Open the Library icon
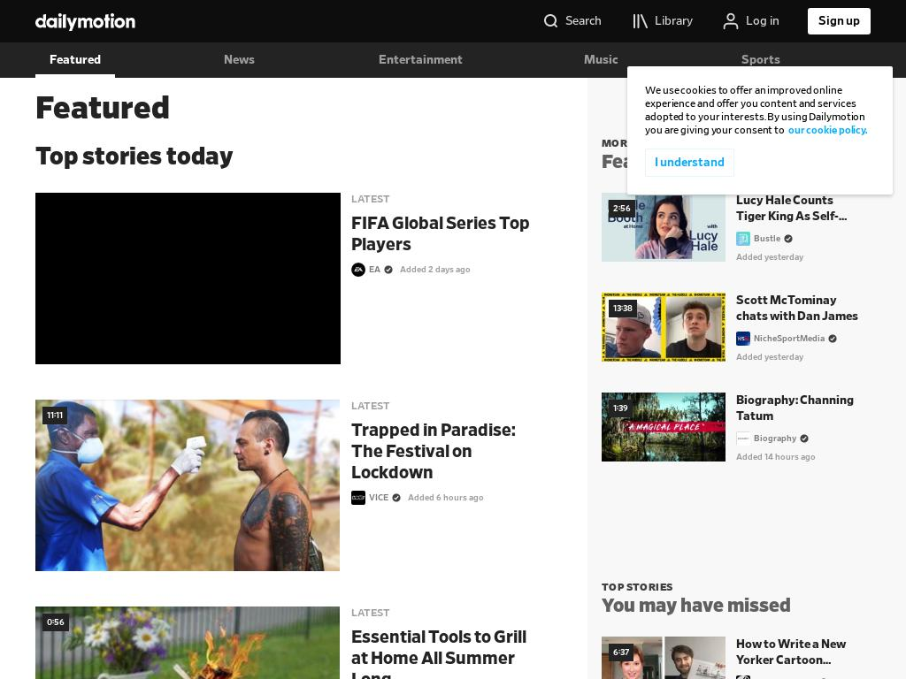 (x=641, y=21)
